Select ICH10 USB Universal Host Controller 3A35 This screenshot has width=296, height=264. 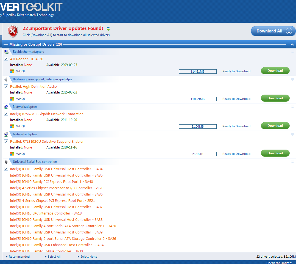(x=56, y=175)
